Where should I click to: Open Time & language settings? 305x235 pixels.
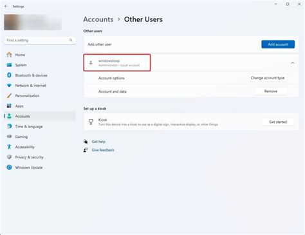[x=29, y=126]
